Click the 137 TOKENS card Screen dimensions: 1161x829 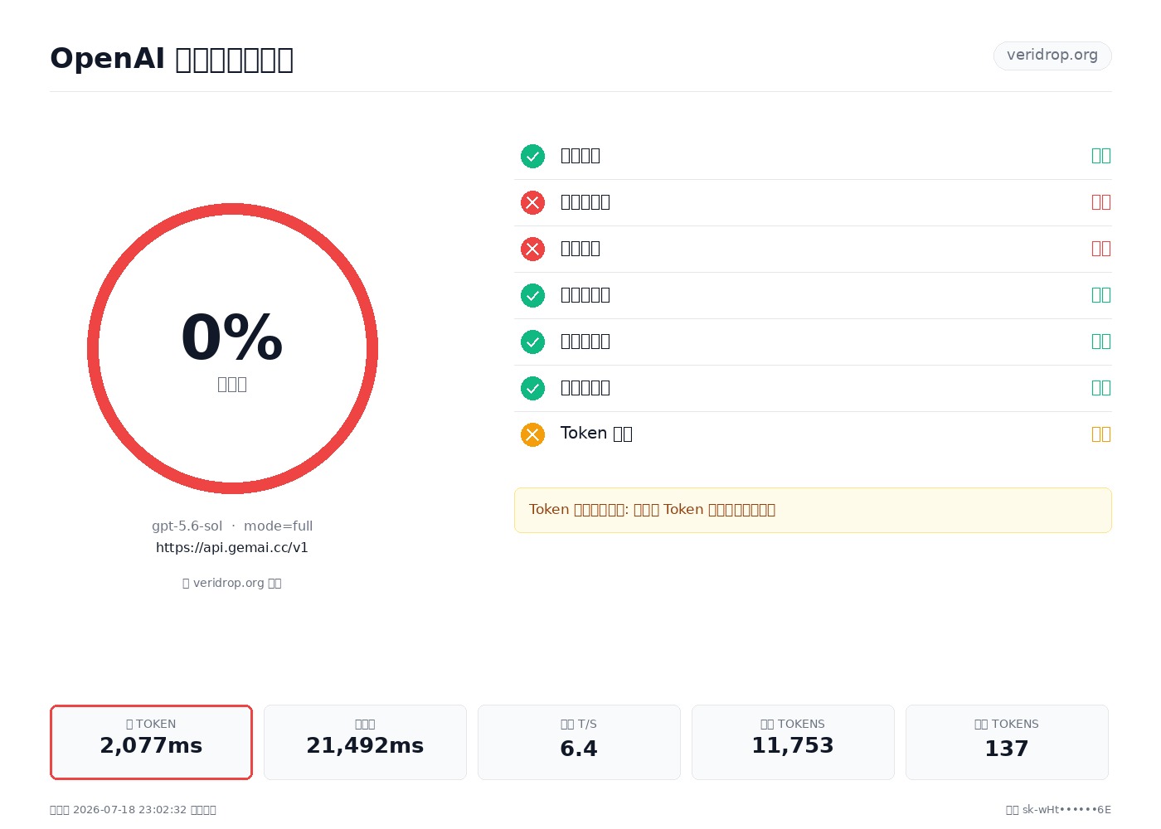[1007, 742]
